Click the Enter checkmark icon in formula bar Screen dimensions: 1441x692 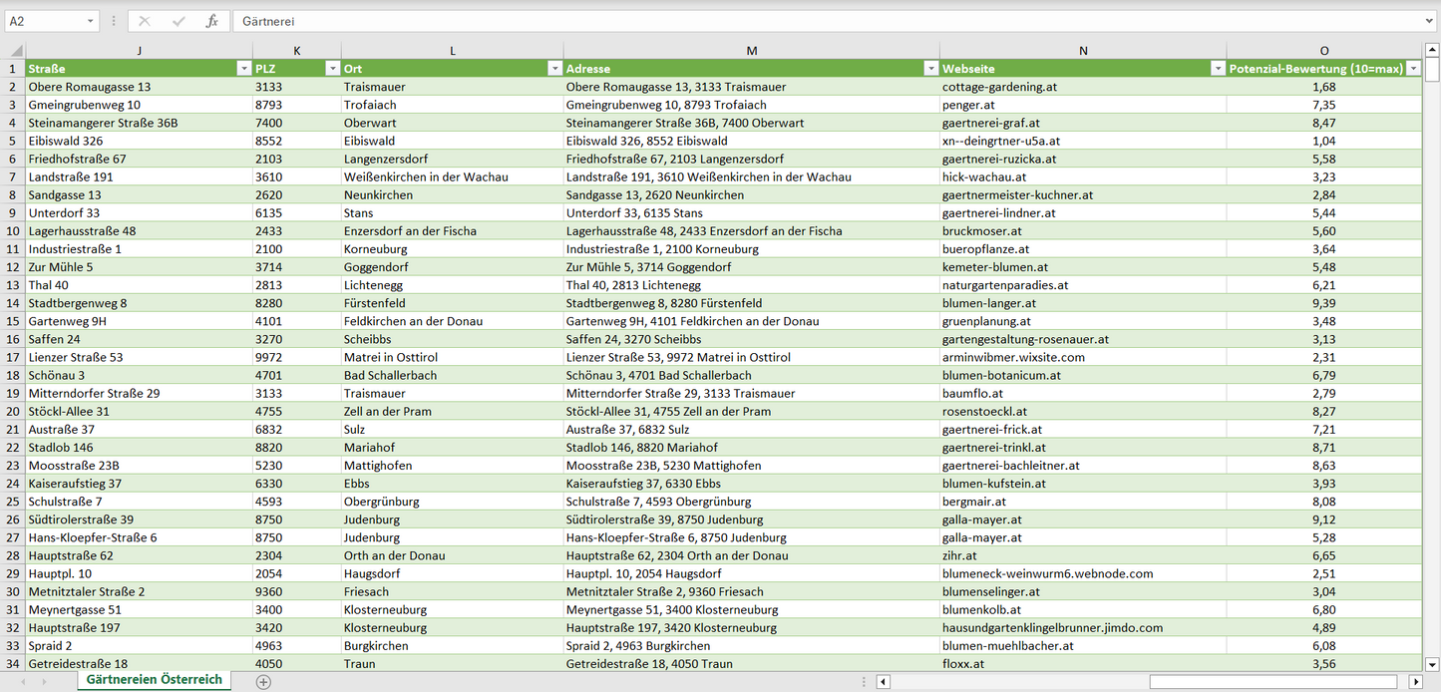(179, 21)
